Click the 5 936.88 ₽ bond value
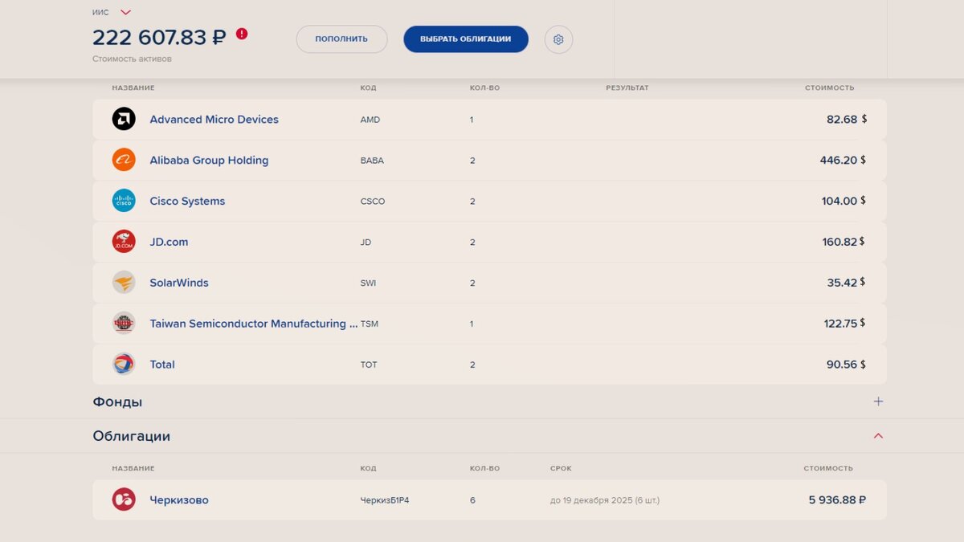 (x=837, y=499)
